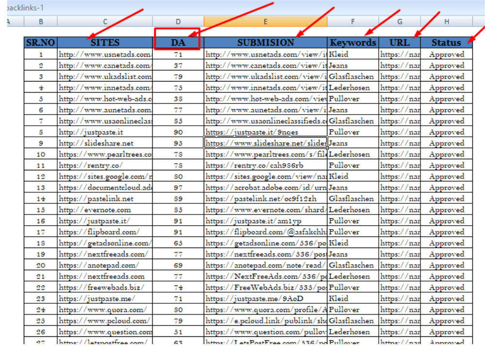Select serial number 15 cell
Screen dimensions: 485x364
[41, 210]
